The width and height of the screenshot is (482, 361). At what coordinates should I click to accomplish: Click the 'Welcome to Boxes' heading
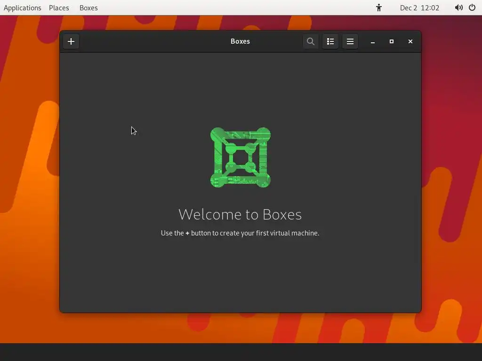click(240, 214)
